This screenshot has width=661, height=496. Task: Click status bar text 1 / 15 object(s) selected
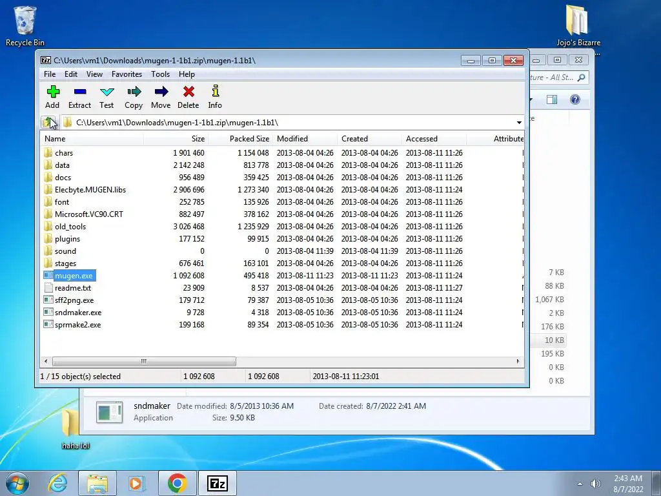tap(80, 377)
